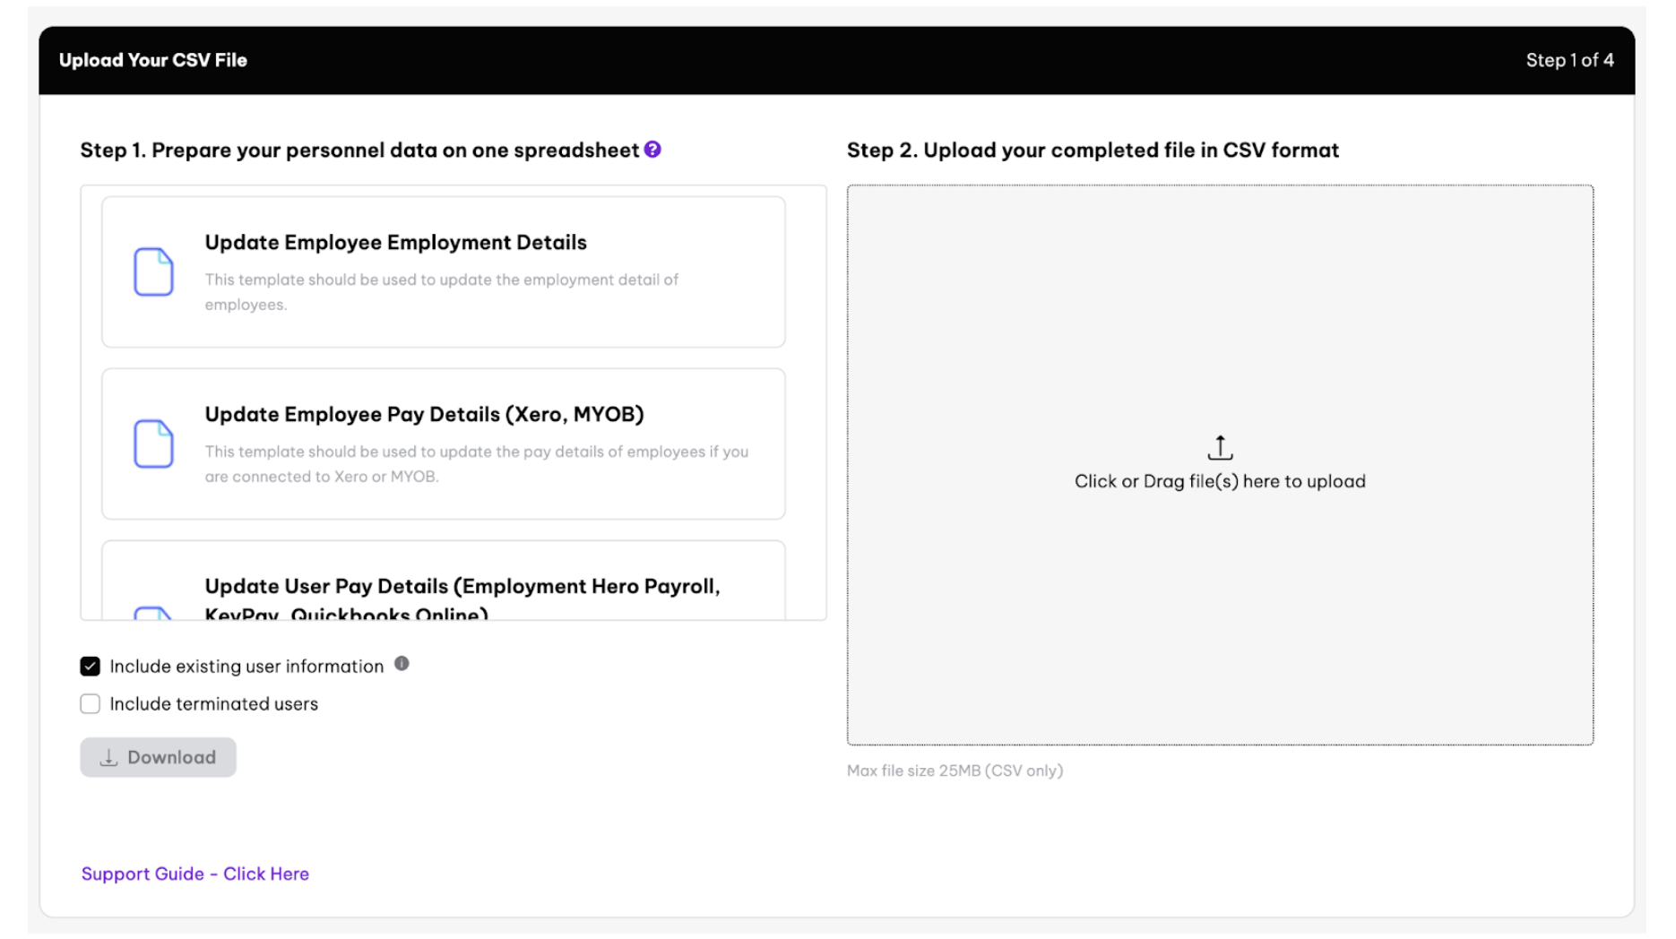Click the 'Include terminated users' label text

point(213,704)
